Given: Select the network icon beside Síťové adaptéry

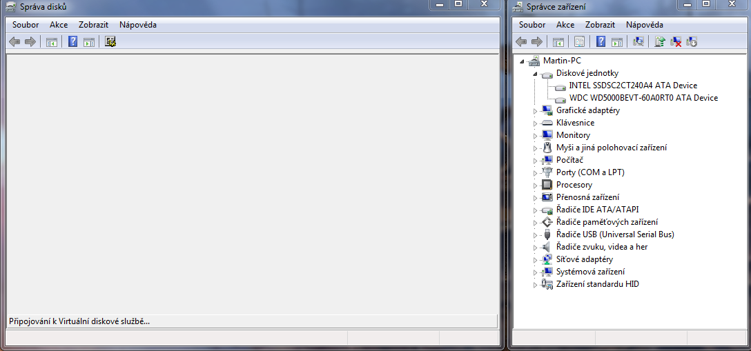Looking at the screenshot, I should point(547,259).
